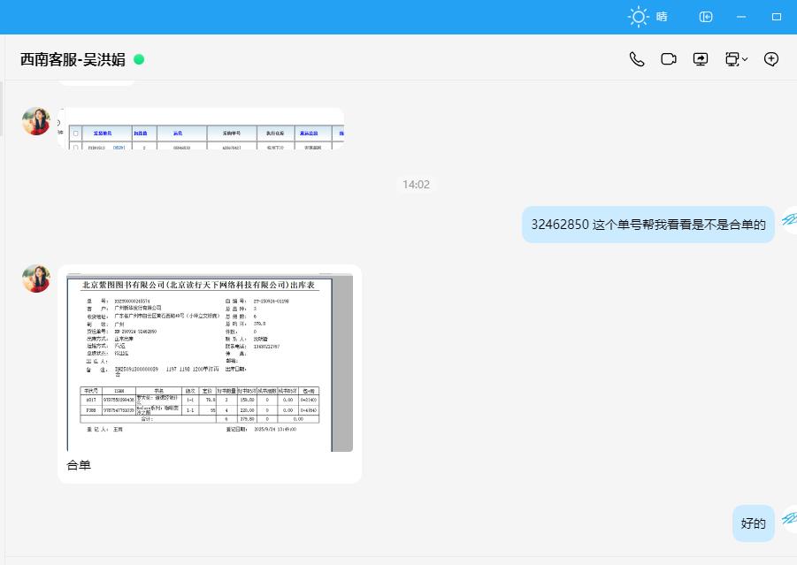Click the header checkbox in the table screenshot
This screenshot has height=565, width=797.
click(75, 134)
